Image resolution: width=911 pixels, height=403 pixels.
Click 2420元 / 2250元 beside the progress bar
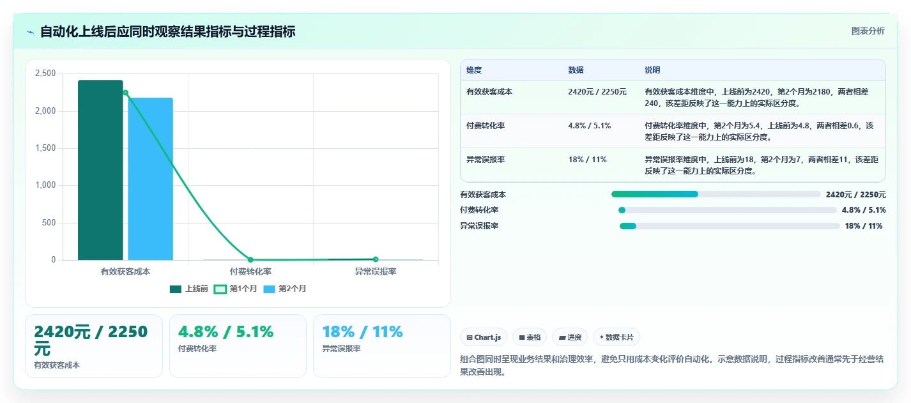855,194
